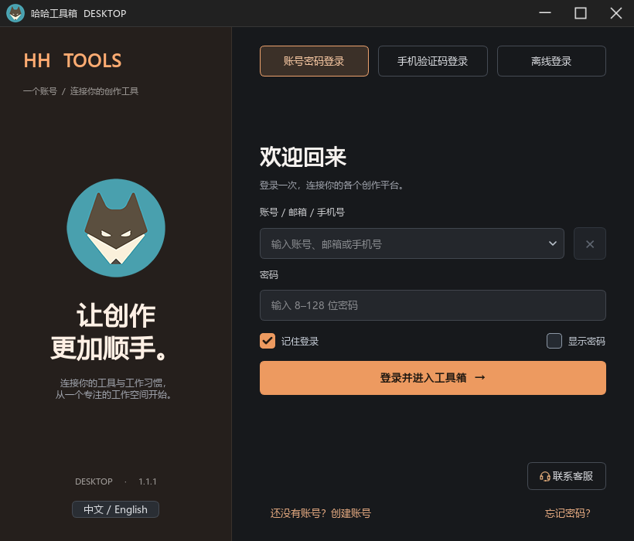Switch to 账号密码登录 tab
This screenshot has width=634, height=541.
(x=314, y=61)
